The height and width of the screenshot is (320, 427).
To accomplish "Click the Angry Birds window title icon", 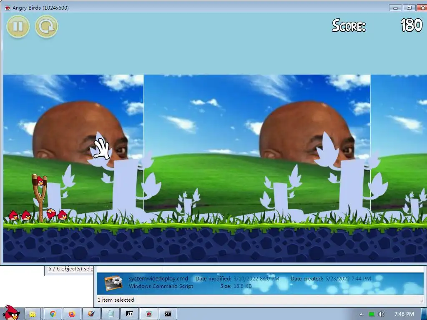I will pyautogui.click(x=8, y=7).
